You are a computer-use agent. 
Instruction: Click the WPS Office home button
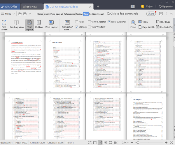click(x=10, y=7)
